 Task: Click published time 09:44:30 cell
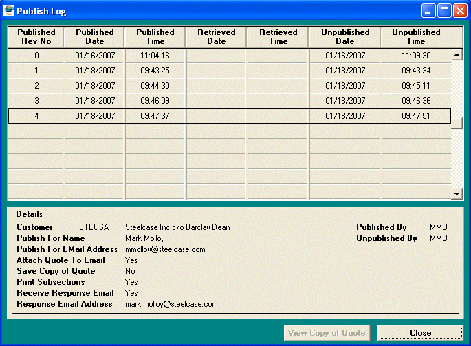(155, 86)
